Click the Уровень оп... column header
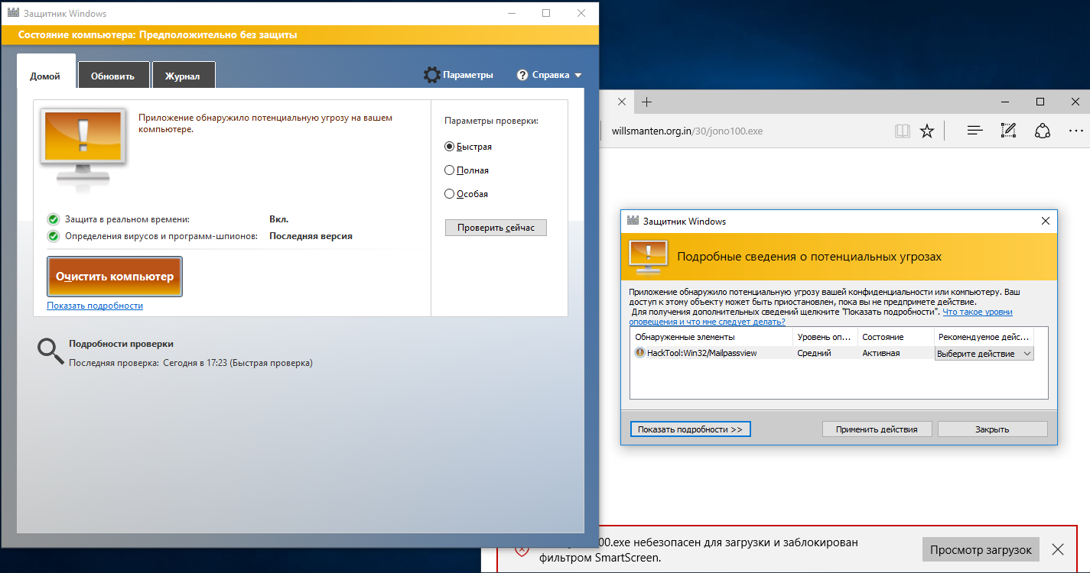Viewport: 1090px width, 573px height. [x=825, y=337]
